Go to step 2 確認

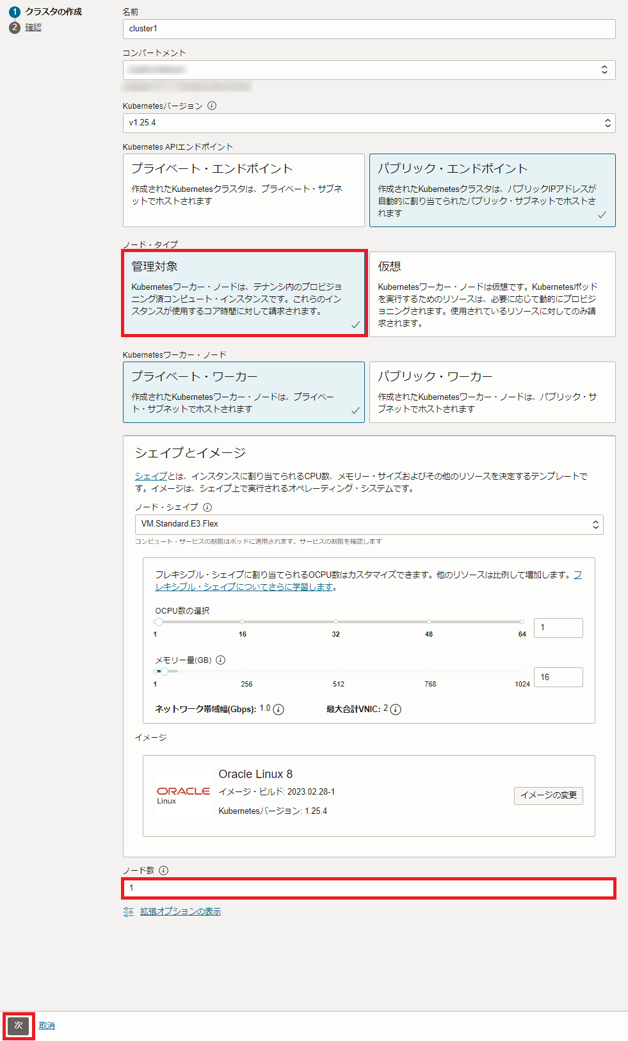(x=33, y=28)
